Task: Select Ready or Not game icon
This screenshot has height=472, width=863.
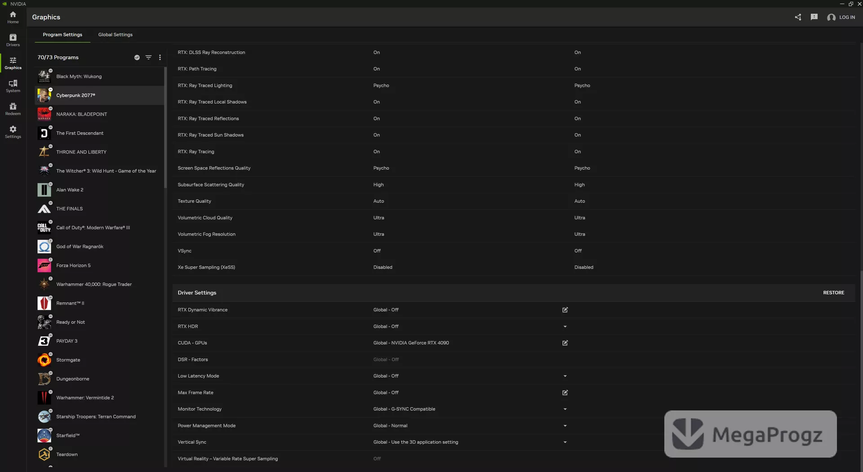Action: pyautogui.click(x=44, y=322)
